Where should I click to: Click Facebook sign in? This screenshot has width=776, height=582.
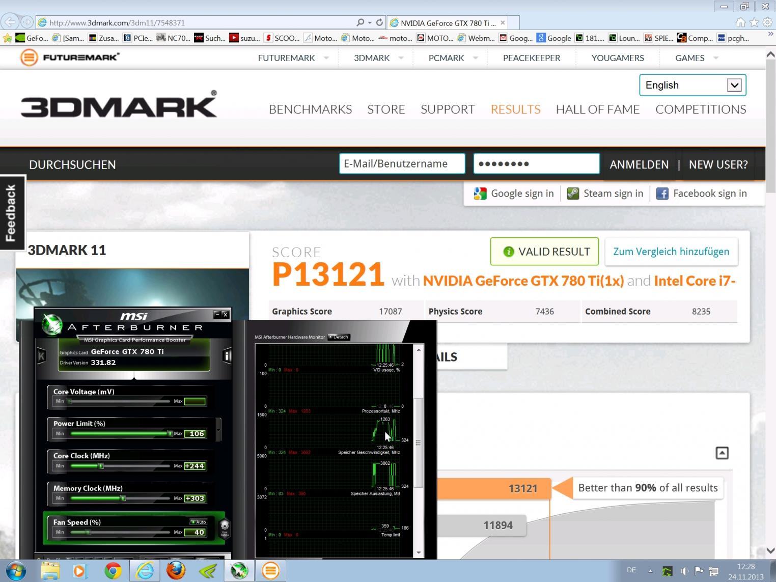click(702, 193)
